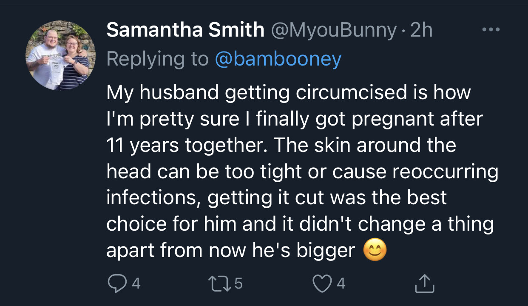Reply to Samantha Smith's tweet
This screenshot has width=528, height=306.
pyautogui.click(x=116, y=283)
